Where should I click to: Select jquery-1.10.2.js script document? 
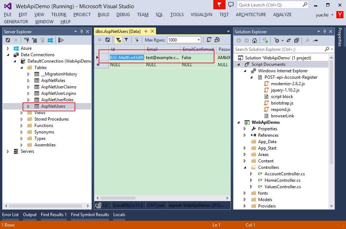coord(285,90)
